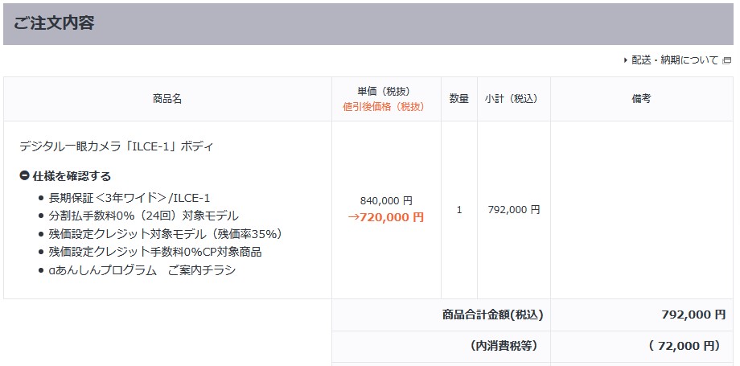Click the 残価設定クレジット対象モデル（残価率35%） item
The height and width of the screenshot is (366, 740).
[165, 234]
